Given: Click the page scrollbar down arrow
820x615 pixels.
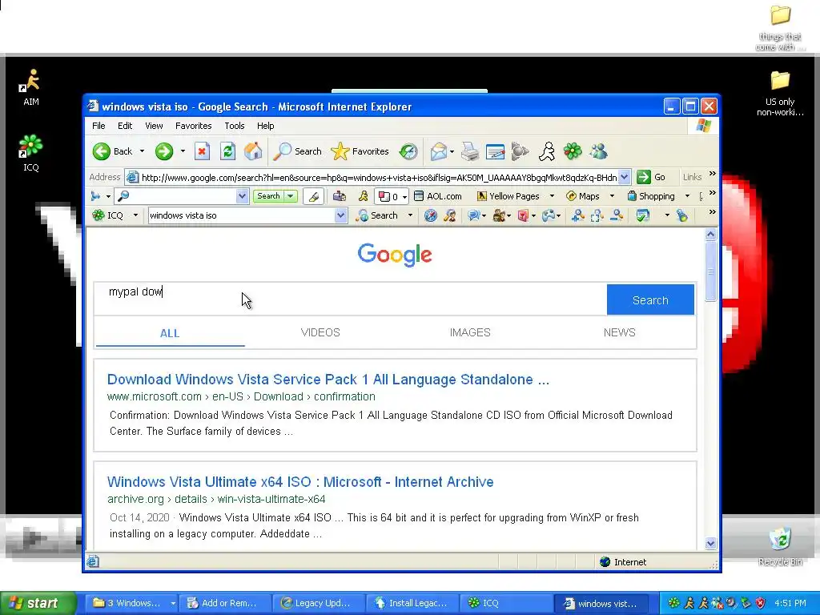Looking at the screenshot, I should coord(710,544).
